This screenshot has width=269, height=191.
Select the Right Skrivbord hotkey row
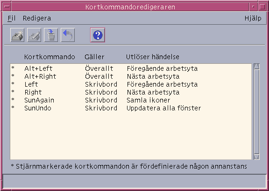click(131, 92)
